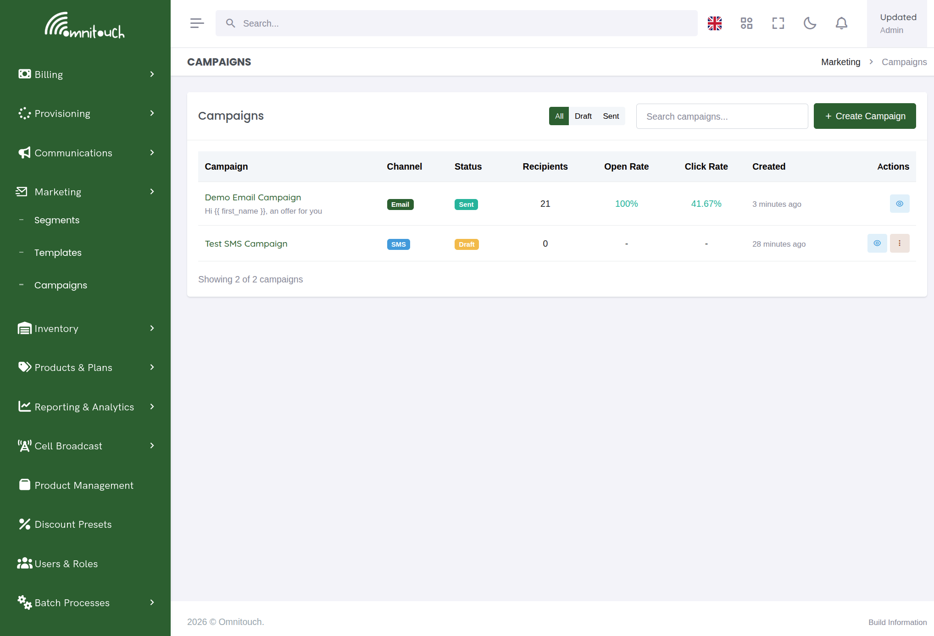Viewport: 934px width, 636px height.
Task: Expand the Billing menu chevron
Action: click(152, 74)
